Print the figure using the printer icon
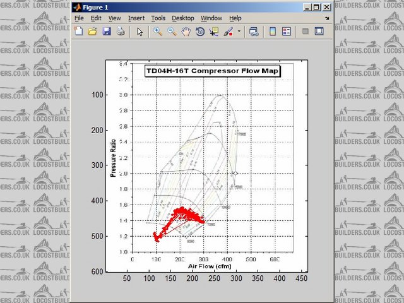404x303 pixels. pos(121,31)
